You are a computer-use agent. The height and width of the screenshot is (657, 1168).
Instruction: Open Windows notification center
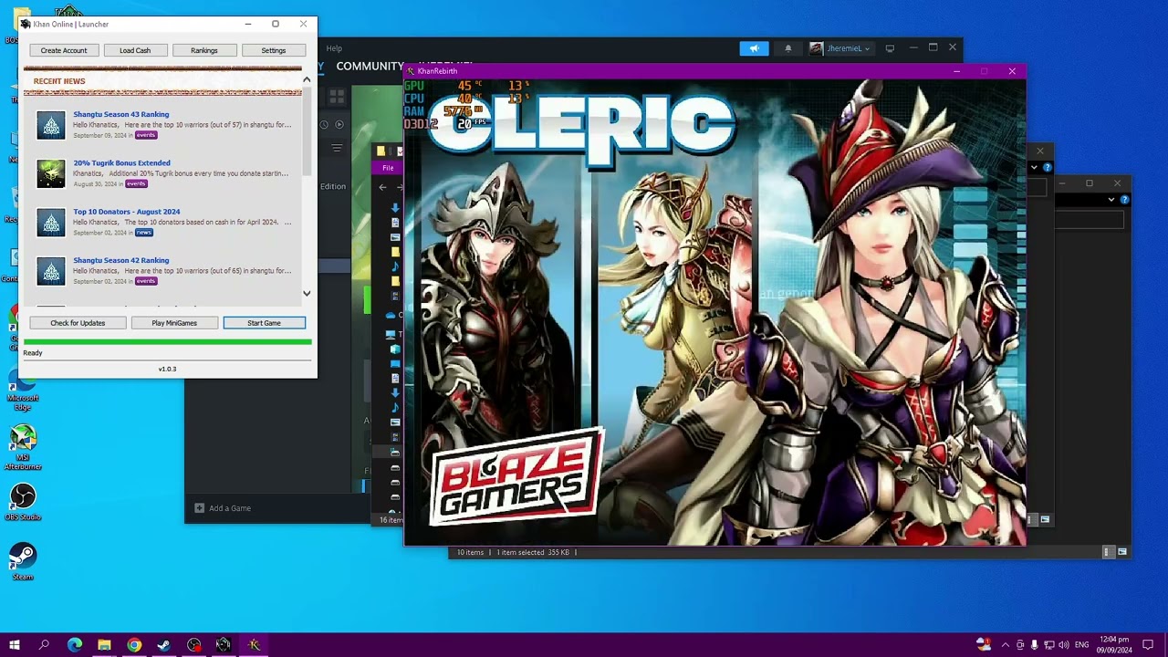pos(1149,645)
